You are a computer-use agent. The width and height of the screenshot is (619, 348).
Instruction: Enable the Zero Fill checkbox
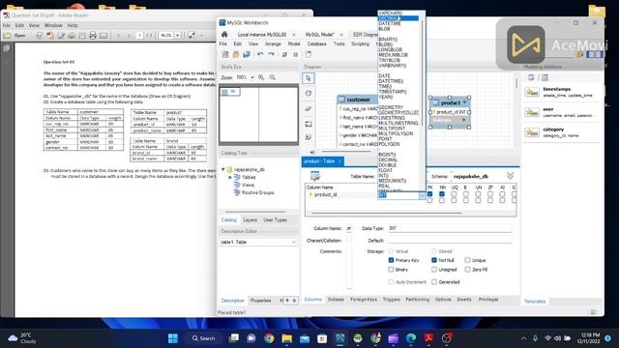[x=467, y=270]
